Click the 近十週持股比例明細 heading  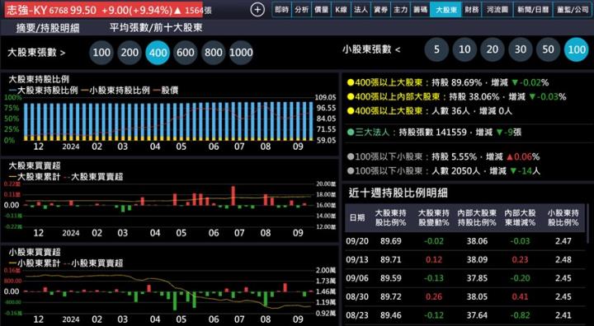398,193
